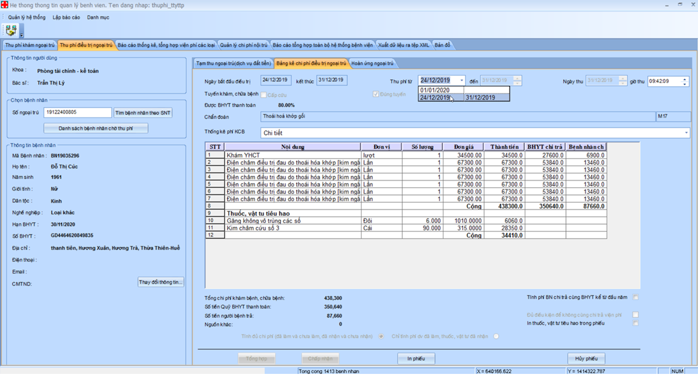This screenshot has width=698, height=375.
Task: Select Tính đủ chi phí radio option
Action: tap(381, 336)
